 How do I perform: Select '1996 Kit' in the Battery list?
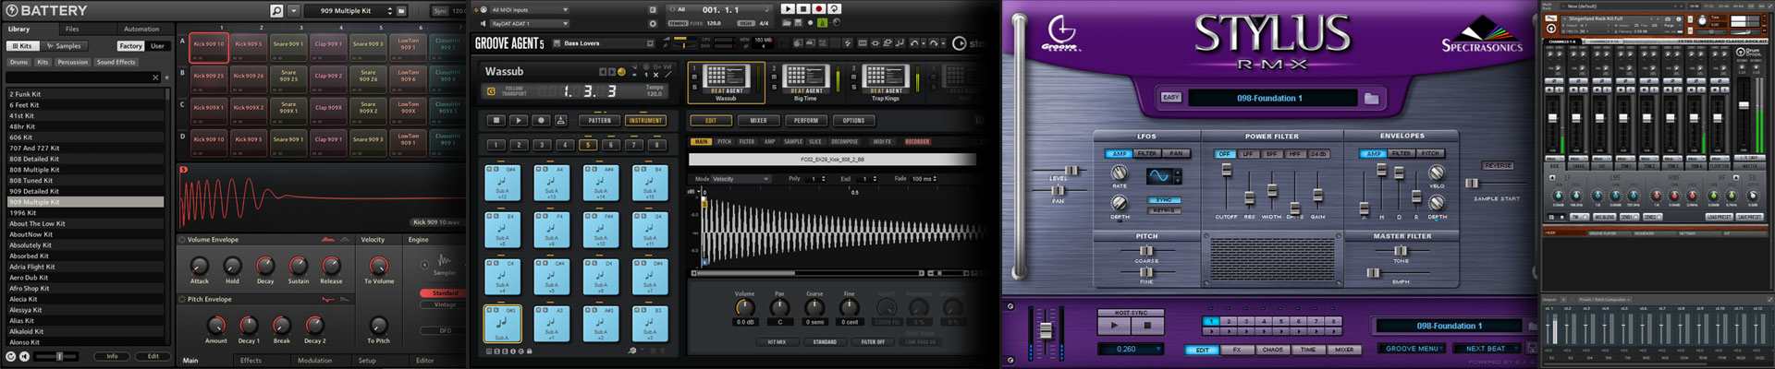click(x=85, y=213)
